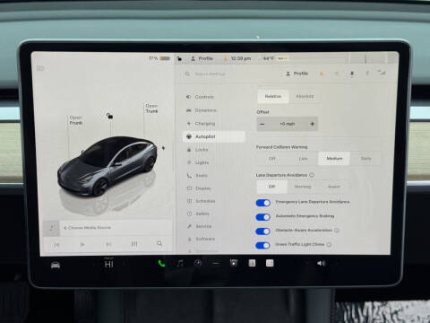Open the Schedule settings menu
This screenshot has height=323, width=430.
click(201, 201)
